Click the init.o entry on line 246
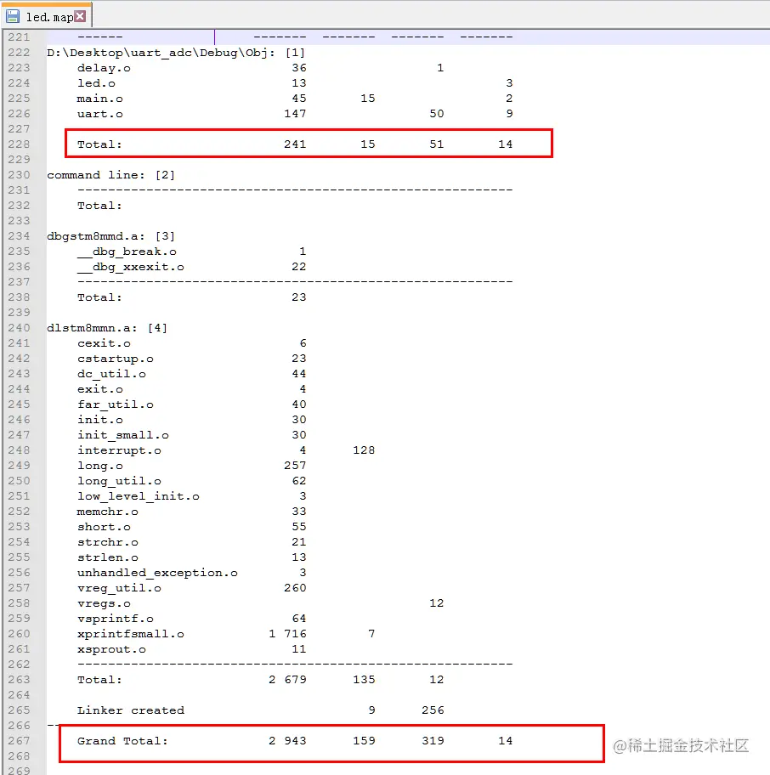770x775 pixels. click(99, 420)
